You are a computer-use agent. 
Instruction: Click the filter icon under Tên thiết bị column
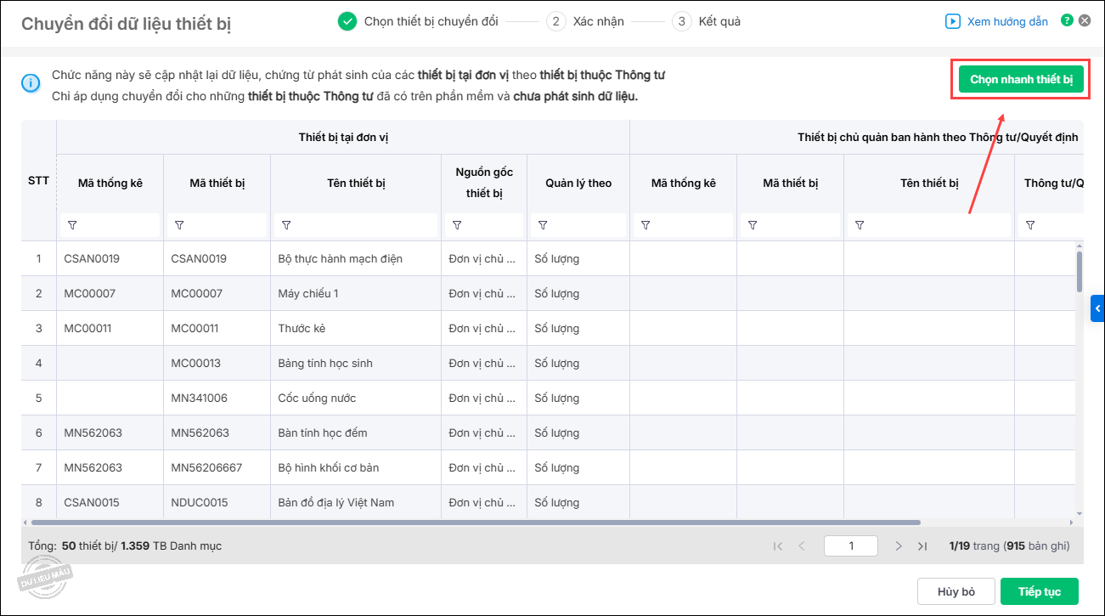[x=286, y=225]
